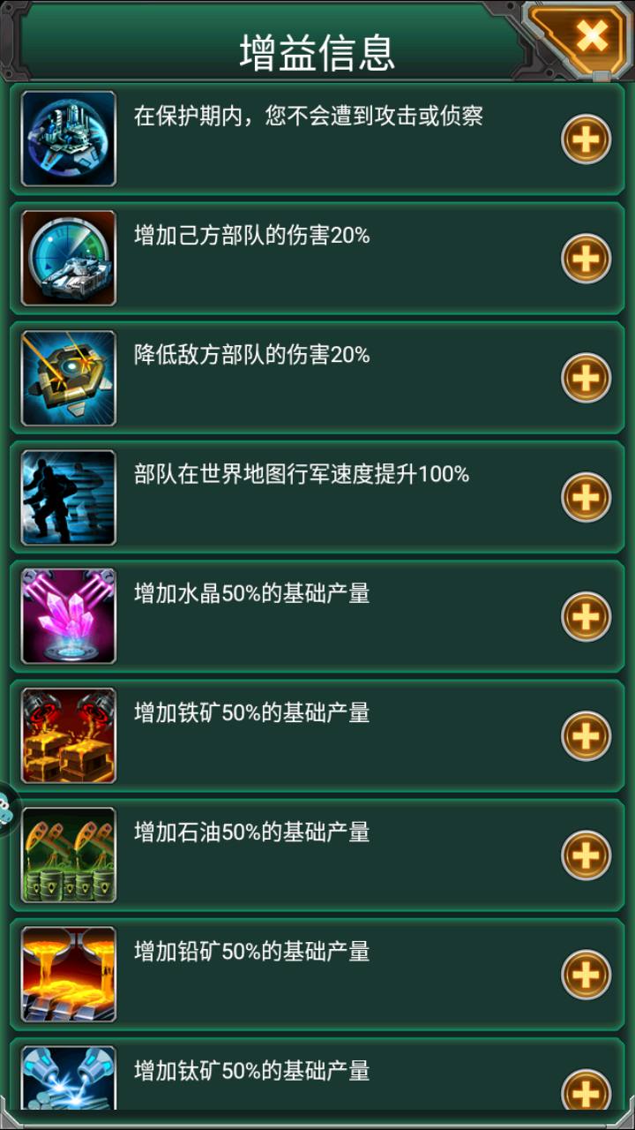Tap the titanium ore production icon
The width and height of the screenshot is (635, 1130).
pyautogui.click(x=69, y=1077)
